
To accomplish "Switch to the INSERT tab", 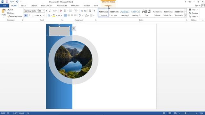I will tap(24, 6).
